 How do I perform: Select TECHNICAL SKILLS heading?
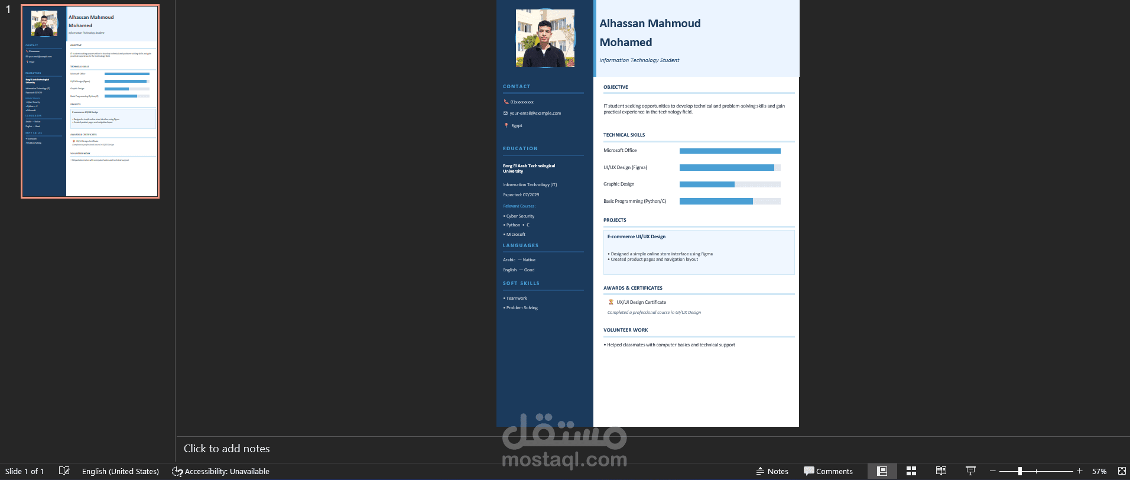tap(624, 135)
